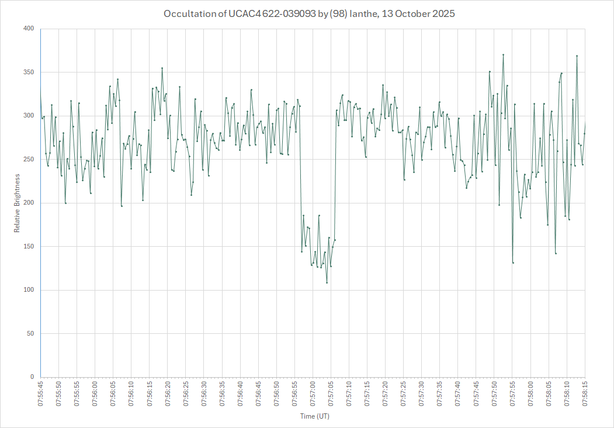Click the 300 tick label on the y-axis

click(29, 116)
